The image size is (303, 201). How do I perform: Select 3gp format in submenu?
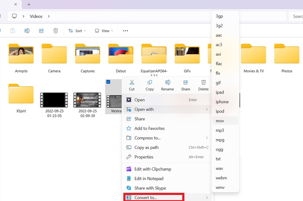pyautogui.click(x=226, y=16)
